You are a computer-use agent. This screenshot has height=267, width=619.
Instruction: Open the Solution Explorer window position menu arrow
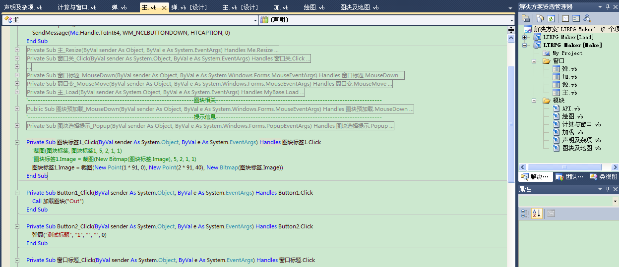[601, 6]
